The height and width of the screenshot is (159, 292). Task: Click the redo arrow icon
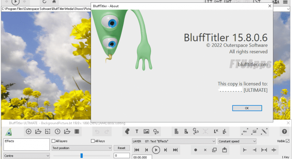pyautogui.click(x=106, y=132)
